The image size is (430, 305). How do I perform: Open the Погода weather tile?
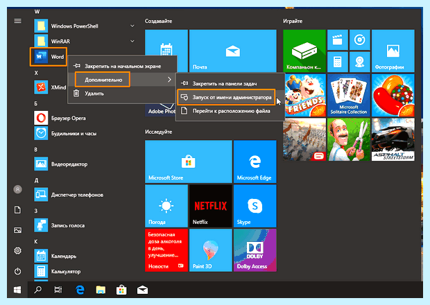[x=166, y=206]
